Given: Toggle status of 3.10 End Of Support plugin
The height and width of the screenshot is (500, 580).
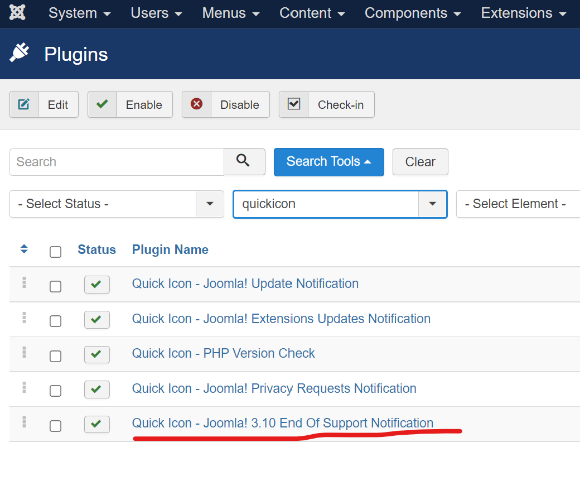Looking at the screenshot, I should 97,424.
